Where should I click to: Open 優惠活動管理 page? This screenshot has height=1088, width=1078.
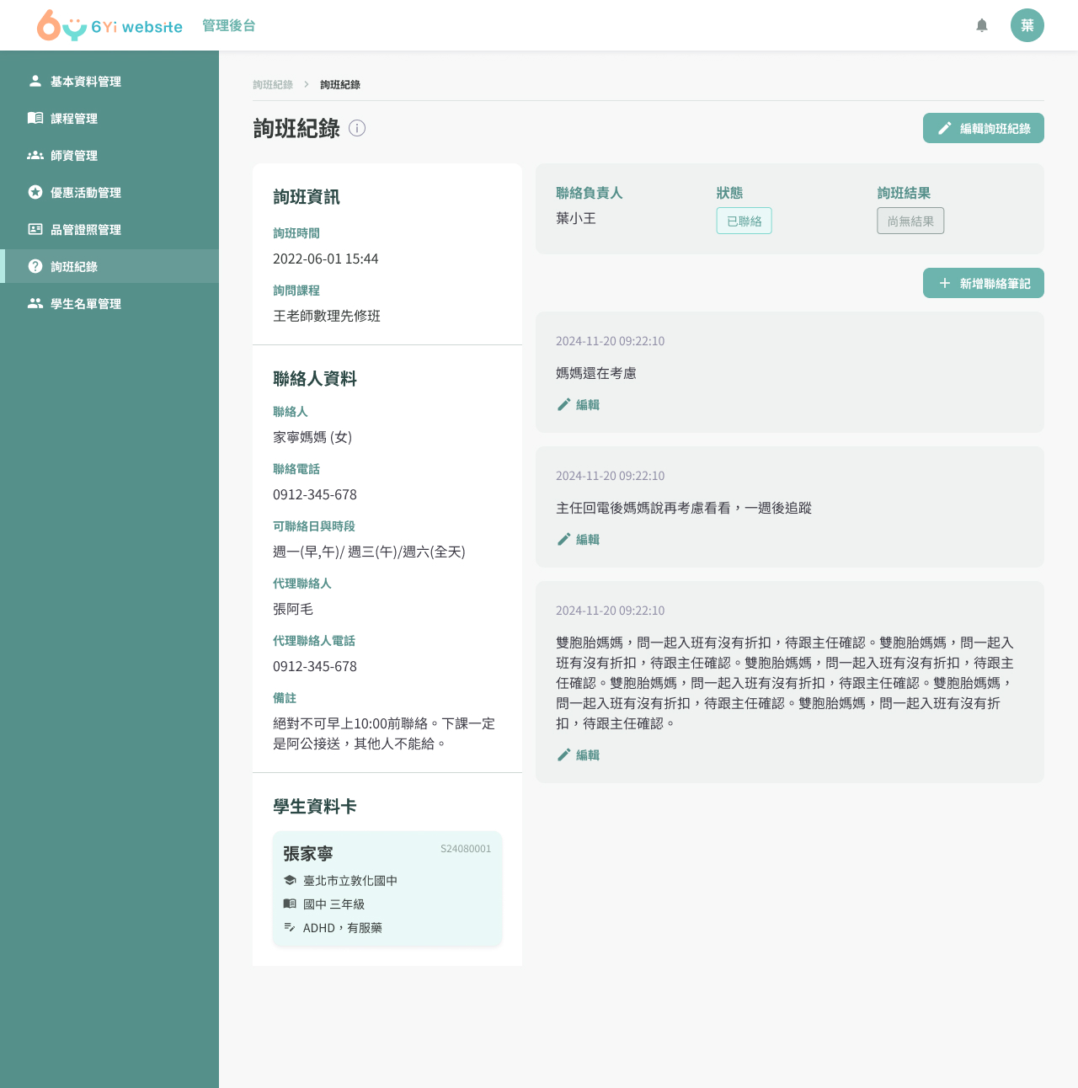[x=109, y=192]
